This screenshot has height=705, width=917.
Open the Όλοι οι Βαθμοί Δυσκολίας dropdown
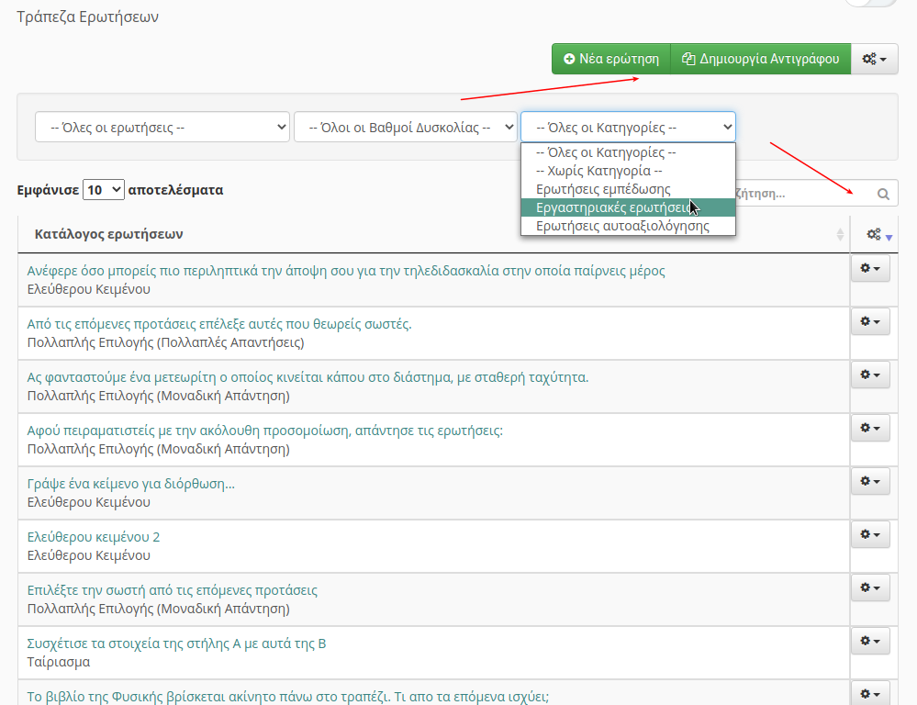(406, 127)
